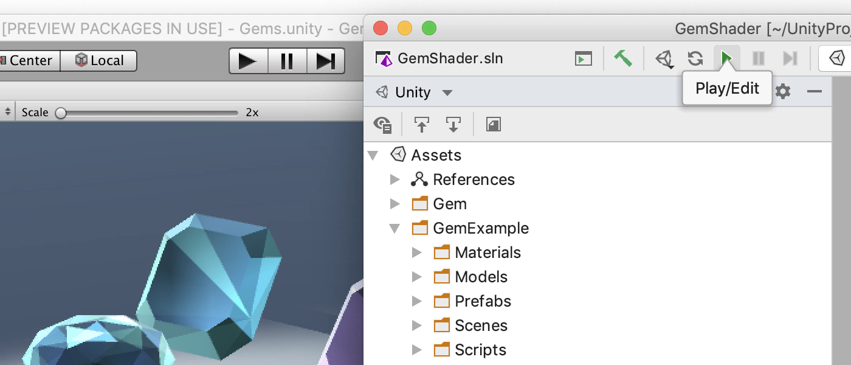Click the Preview icon in explorer toolbar
The image size is (851, 365).
tap(494, 125)
